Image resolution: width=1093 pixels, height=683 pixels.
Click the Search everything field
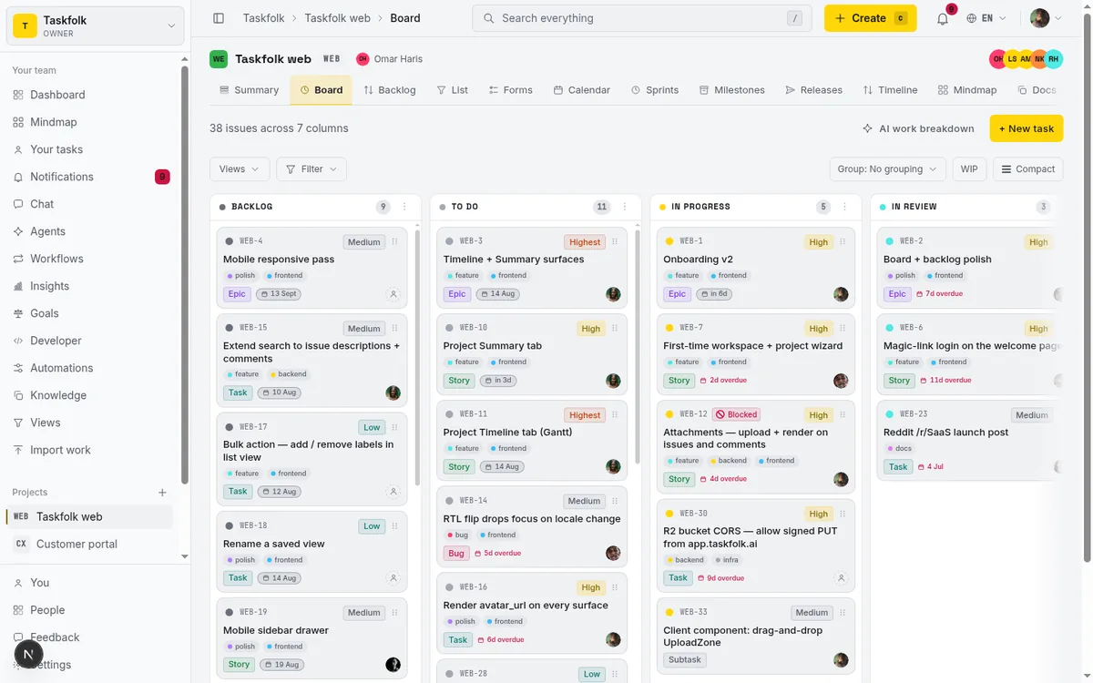642,18
